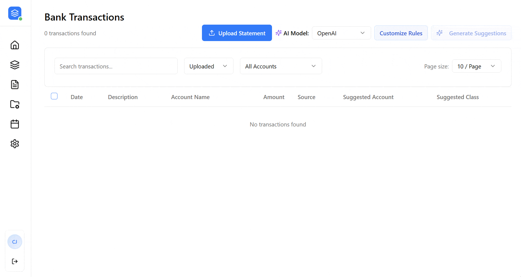Viewport: 521px width, 277px height.
Task: Open the Uploaded status filter dropdown
Action: point(209,66)
